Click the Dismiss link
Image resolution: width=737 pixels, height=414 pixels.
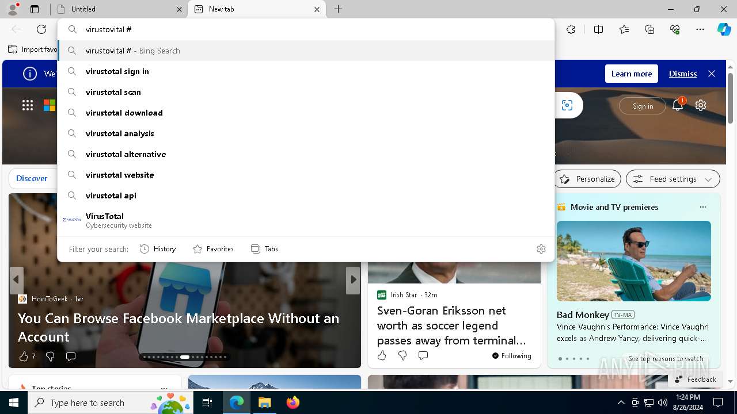click(683, 74)
